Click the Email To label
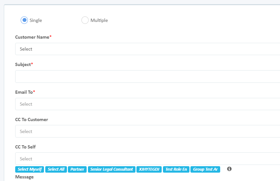The image size is (280, 181). [24, 92]
